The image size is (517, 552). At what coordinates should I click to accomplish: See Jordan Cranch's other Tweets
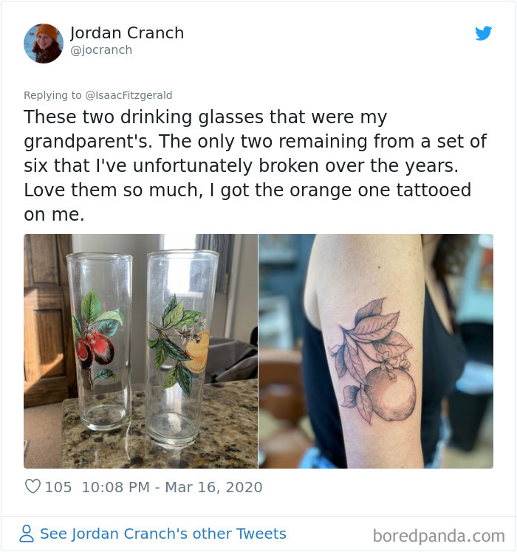click(x=162, y=534)
